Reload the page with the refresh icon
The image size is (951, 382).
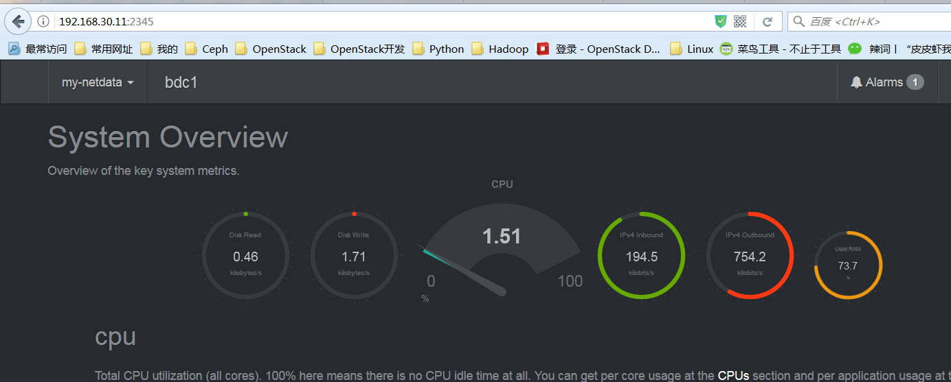pyautogui.click(x=768, y=21)
